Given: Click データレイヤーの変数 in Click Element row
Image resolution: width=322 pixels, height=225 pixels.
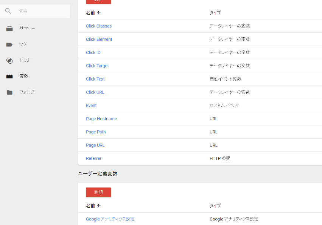Looking at the screenshot, I should (230, 39).
